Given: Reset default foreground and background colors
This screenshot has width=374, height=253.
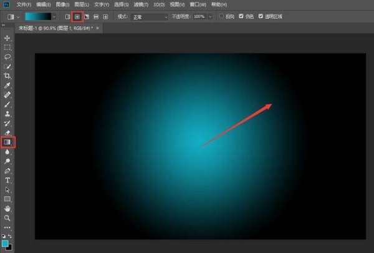Looking at the screenshot, I should [x=4, y=236].
